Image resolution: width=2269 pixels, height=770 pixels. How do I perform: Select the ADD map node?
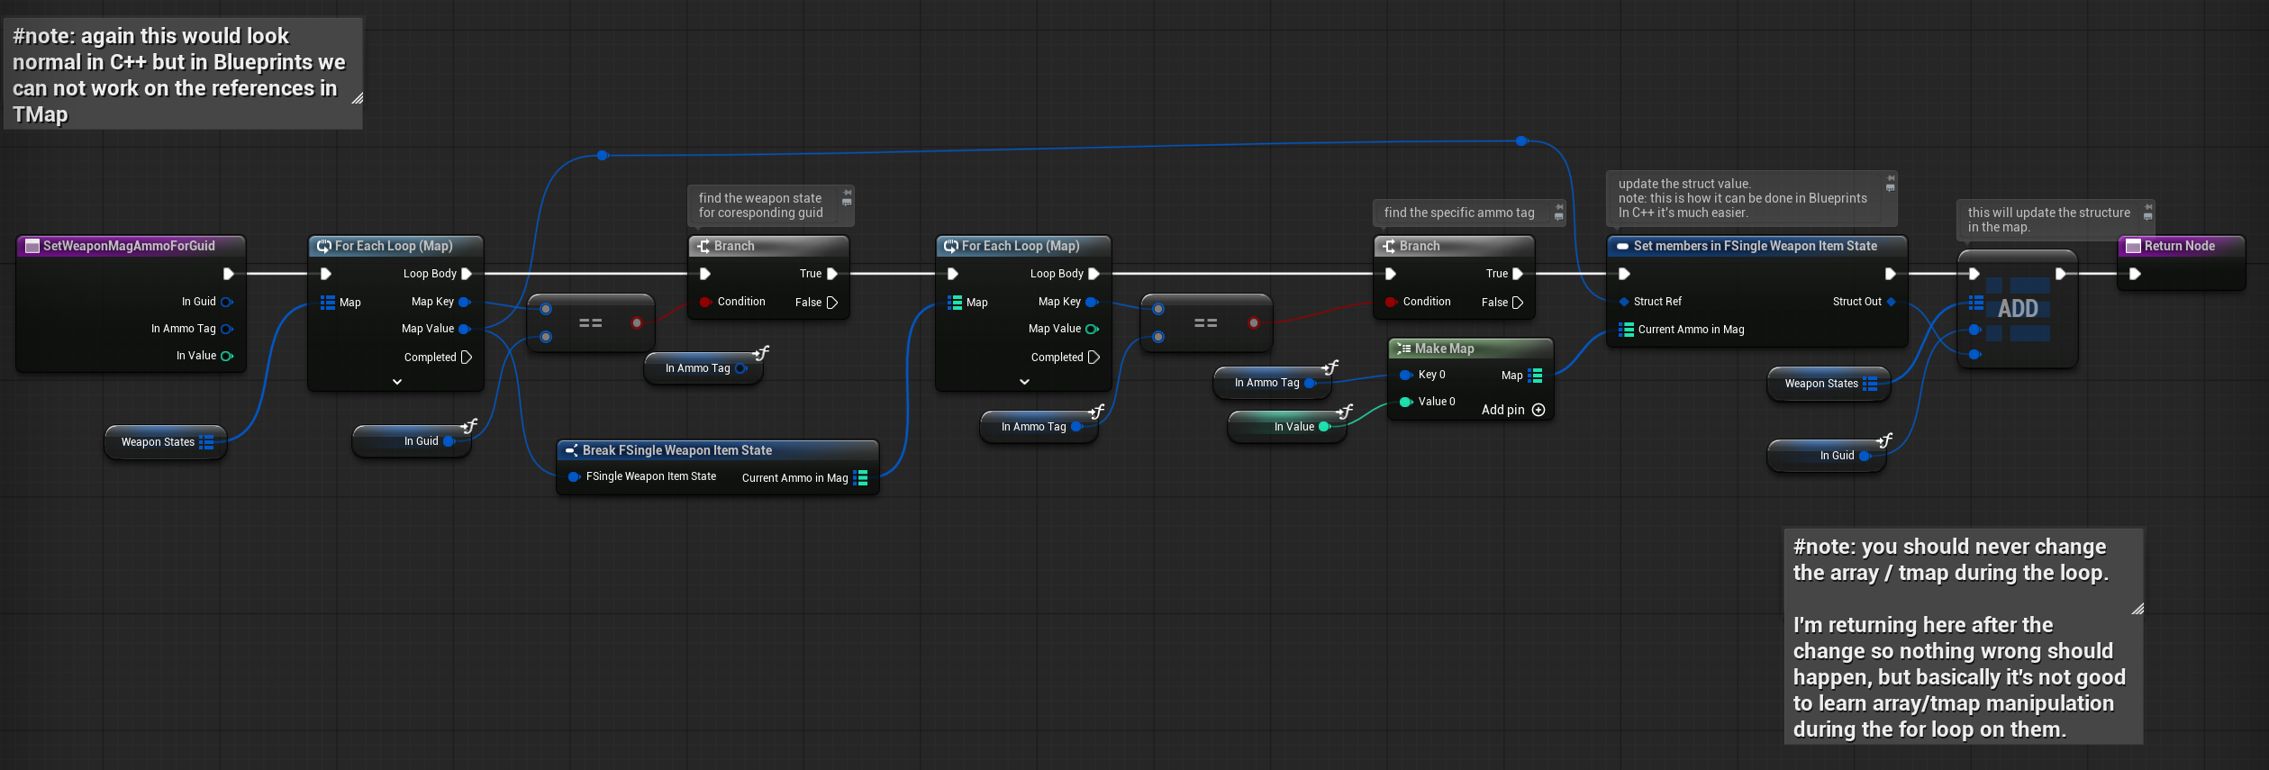click(2018, 309)
